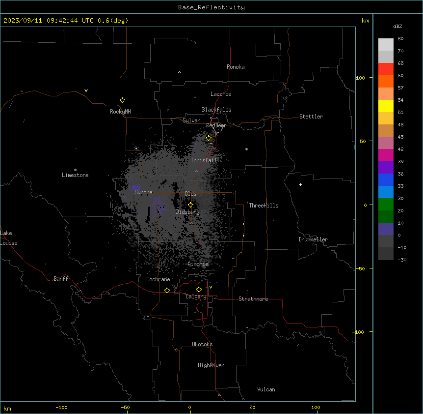Select the Vulcan town label

click(266, 389)
